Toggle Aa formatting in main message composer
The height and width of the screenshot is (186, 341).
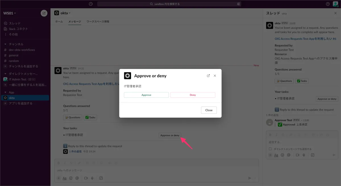65,178
